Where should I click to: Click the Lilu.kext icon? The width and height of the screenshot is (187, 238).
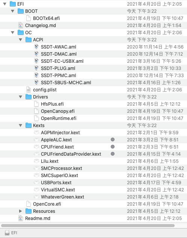(x=36, y=161)
